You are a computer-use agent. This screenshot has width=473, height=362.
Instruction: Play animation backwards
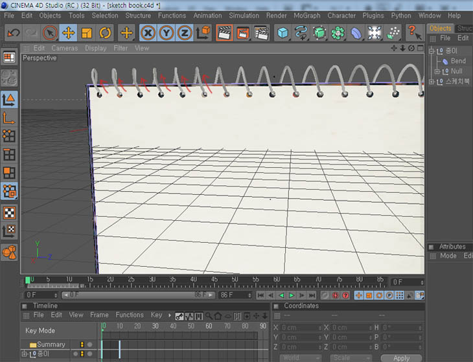281,295
